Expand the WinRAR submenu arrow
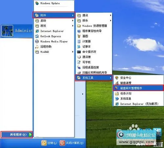The image size is (164, 148). coord(73,52)
